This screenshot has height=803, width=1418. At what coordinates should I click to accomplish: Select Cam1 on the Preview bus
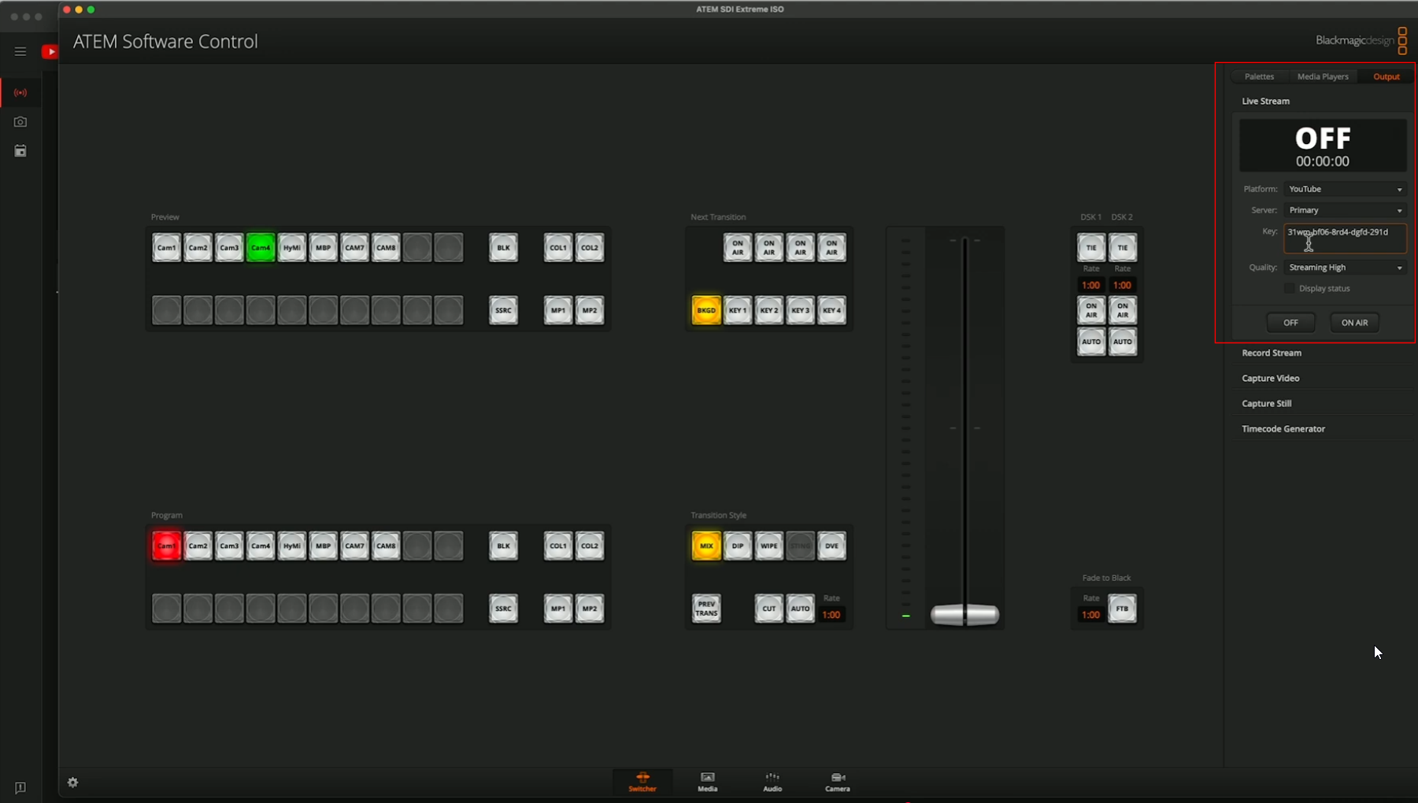click(x=167, y=248)
